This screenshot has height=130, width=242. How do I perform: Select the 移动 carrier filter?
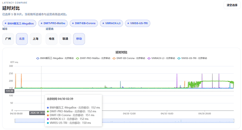(x=79, y=39)
